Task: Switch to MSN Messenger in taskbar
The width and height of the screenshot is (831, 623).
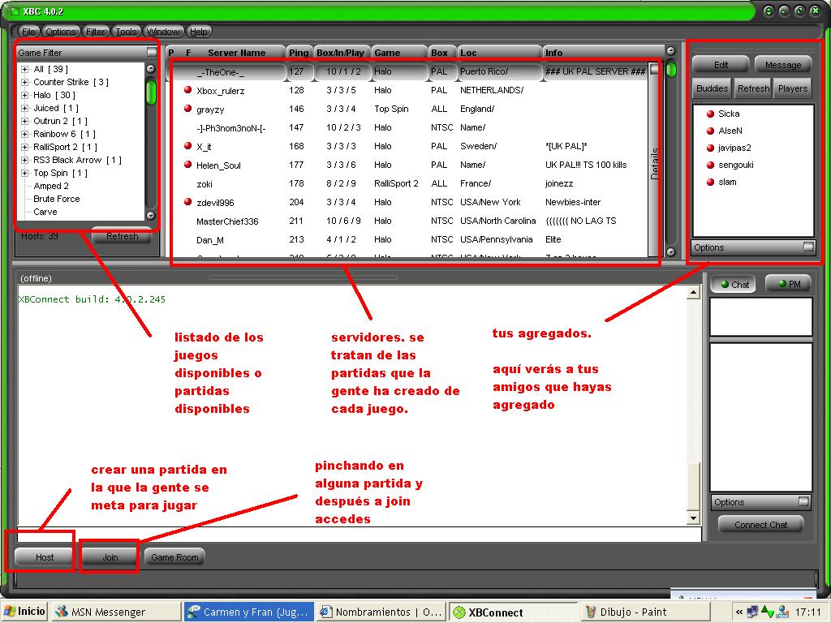Action: coord(115,612)
